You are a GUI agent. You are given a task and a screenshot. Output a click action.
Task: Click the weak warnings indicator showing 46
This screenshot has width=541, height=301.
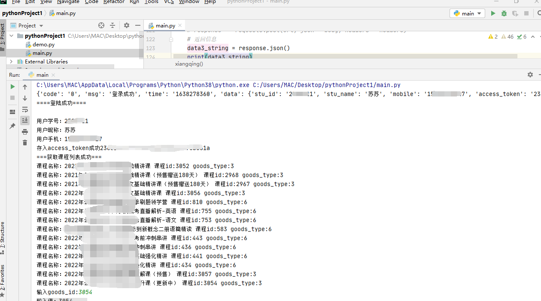click(x=507, y=37)
